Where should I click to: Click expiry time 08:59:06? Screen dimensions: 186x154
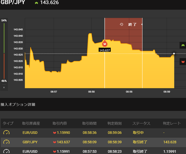[x=115, y=133]
